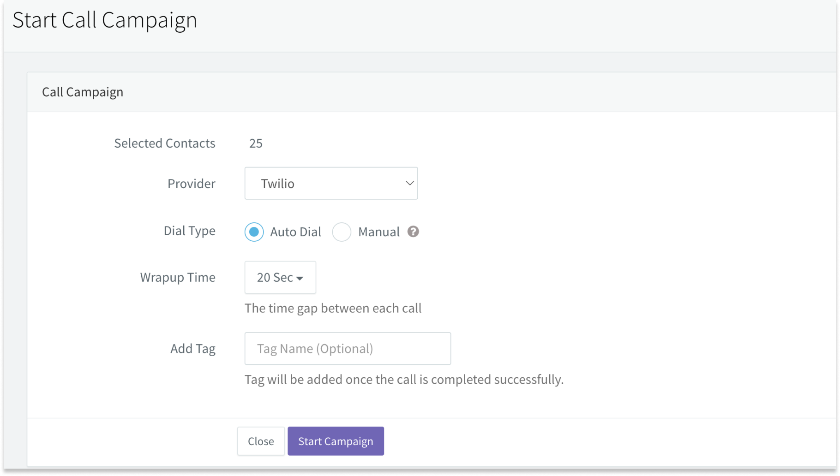This screenshot has width=840, height=476.
Task: Click the "Manual" option label text
Action: click(x=378, y=232)
